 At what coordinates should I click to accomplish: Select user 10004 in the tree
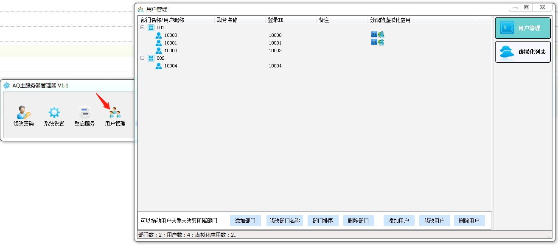(x=171, y=66)
